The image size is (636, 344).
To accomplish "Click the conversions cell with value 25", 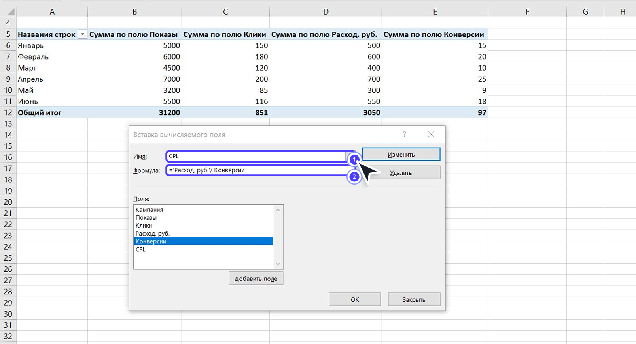I will (x=435, y=79).
